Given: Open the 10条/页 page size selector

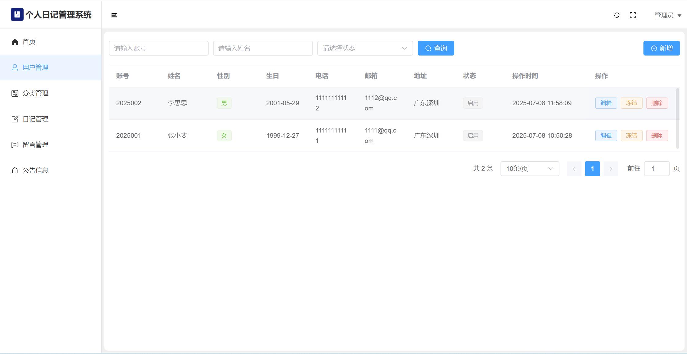Looking at the screenshot, I should 530,169.
